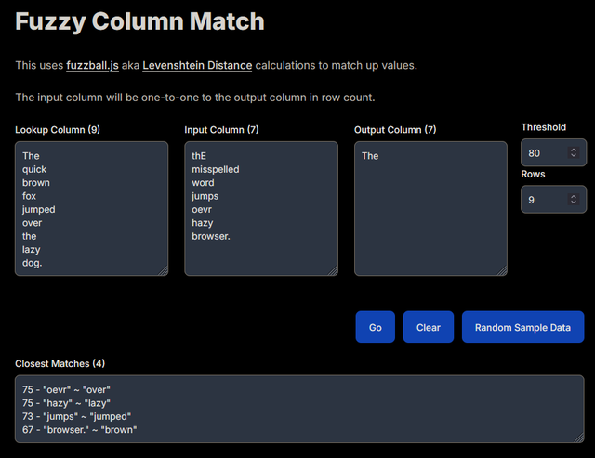Click the word "brown" in Lookup Column

(36, 182)
